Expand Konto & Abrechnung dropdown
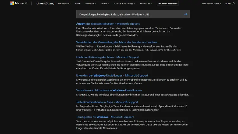Image resolution: width=238 pixels, height=134 pixels. [x=124, y=3]
